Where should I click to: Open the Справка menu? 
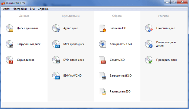(43, 9)
